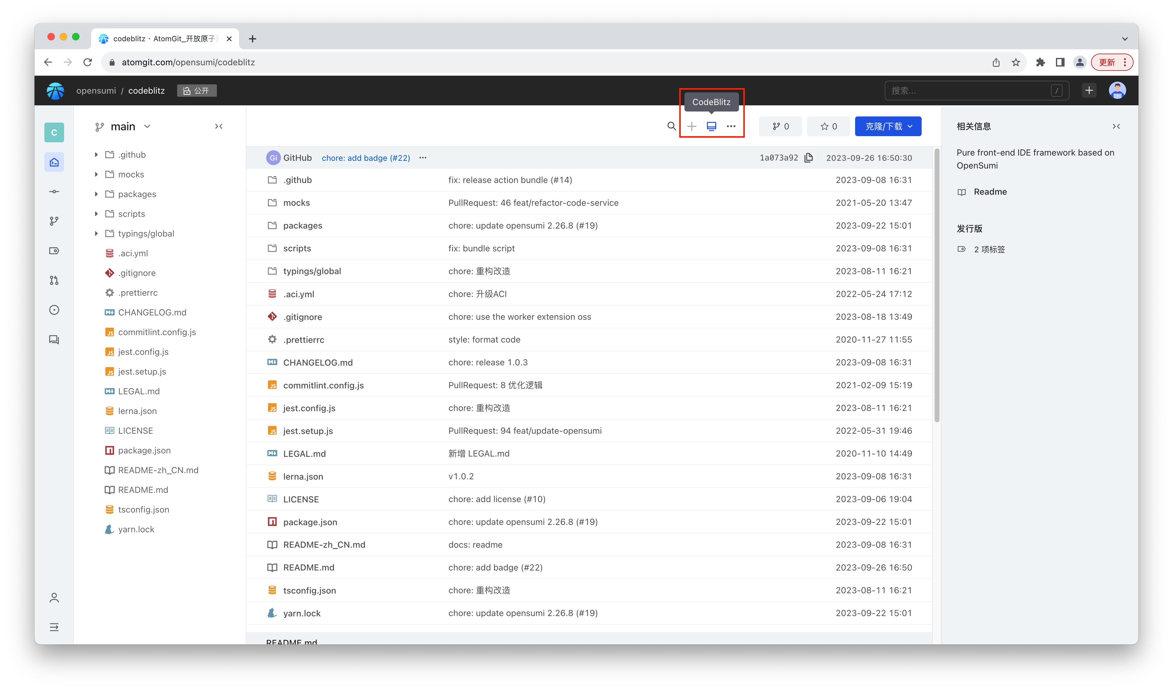Open the pull requests icon in sidebar
1173x690 pixels.
pyautogui.click(x=54, y=280)
